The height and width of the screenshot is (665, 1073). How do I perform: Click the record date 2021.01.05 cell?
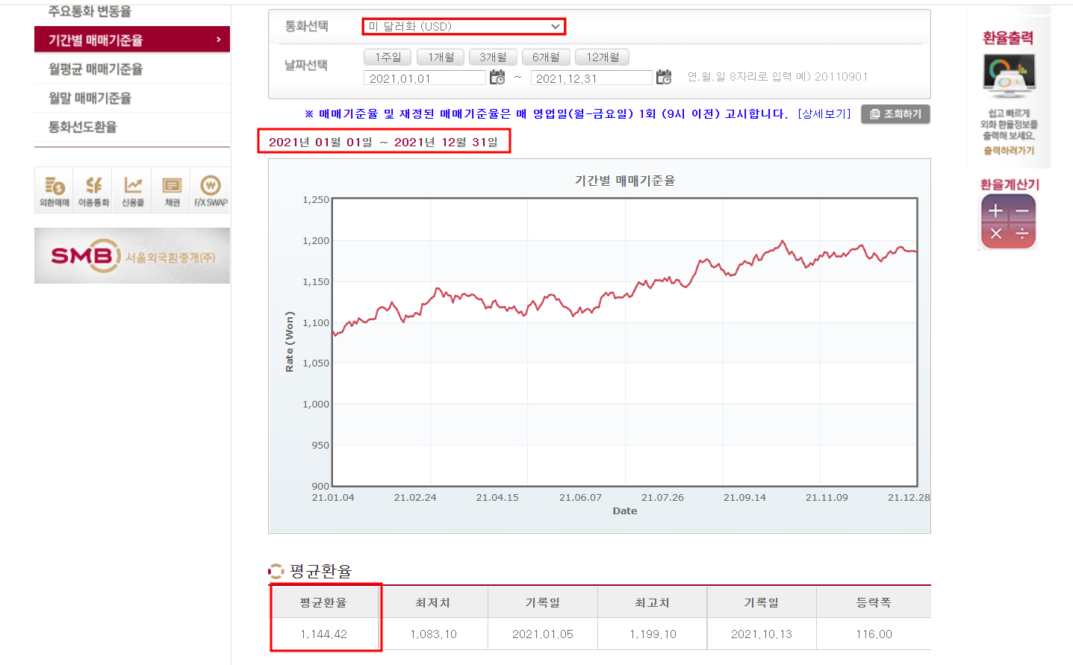click(543, 634)
